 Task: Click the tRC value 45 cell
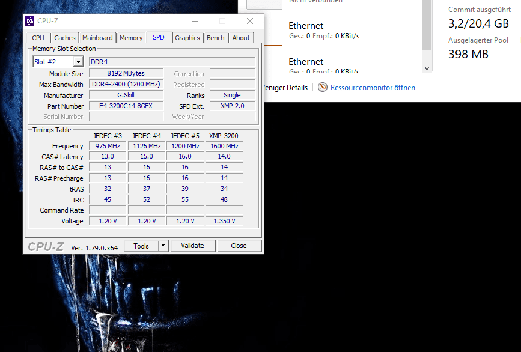click(x=108, y=199)
